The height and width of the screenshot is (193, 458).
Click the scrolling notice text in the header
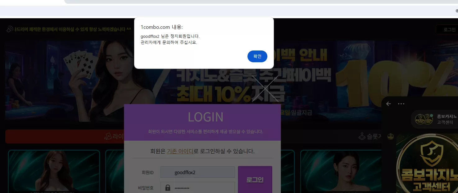[x=73, y=29]
